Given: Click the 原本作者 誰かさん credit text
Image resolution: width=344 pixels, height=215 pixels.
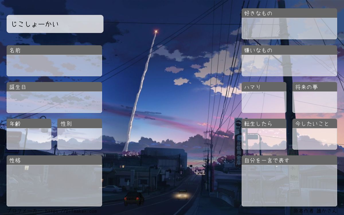Looking at the screenshot, I should (315, 211).
